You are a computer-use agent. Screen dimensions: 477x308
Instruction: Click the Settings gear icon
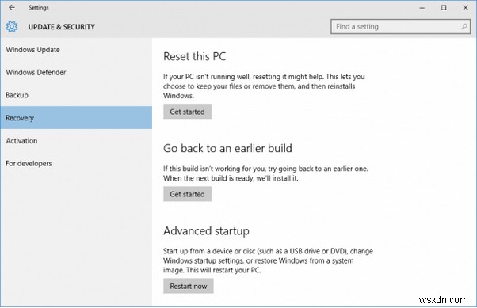pyautogui.click(x=12, y=27)
